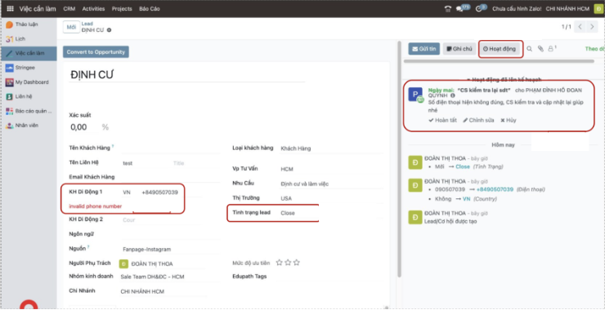Click the green user avatar in top bar

click(598, 9)
